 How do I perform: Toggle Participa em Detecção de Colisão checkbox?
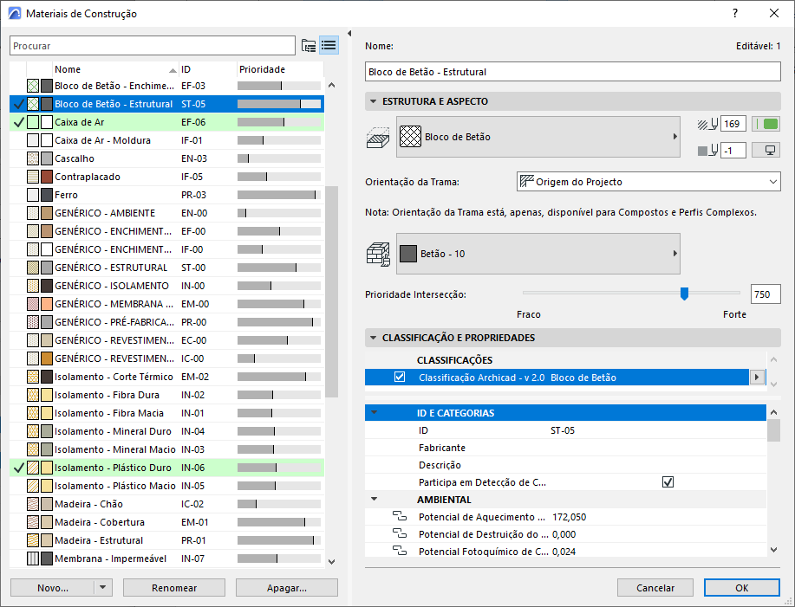coord(668,482)
